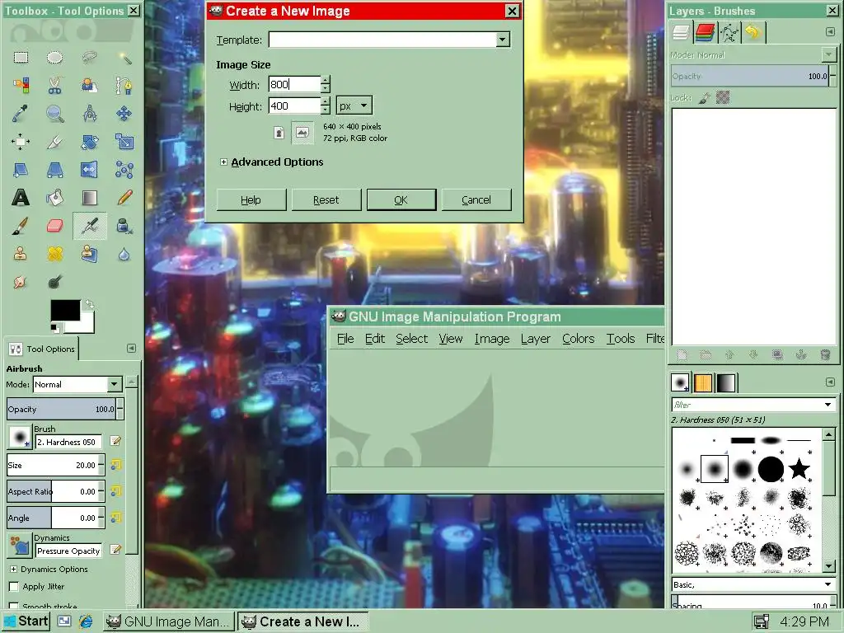Click the black foreground color swatch
The width and height of the screenshot is (844, 633).
pos(65,311)
